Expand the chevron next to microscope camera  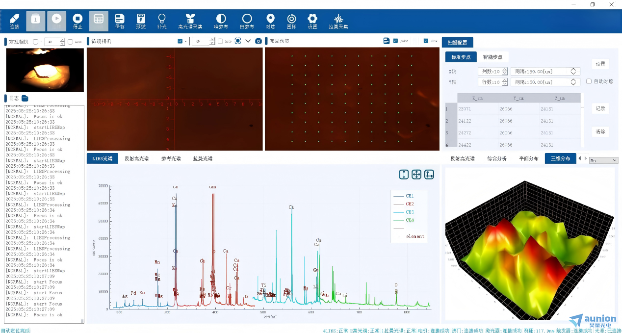click(248, 41)
